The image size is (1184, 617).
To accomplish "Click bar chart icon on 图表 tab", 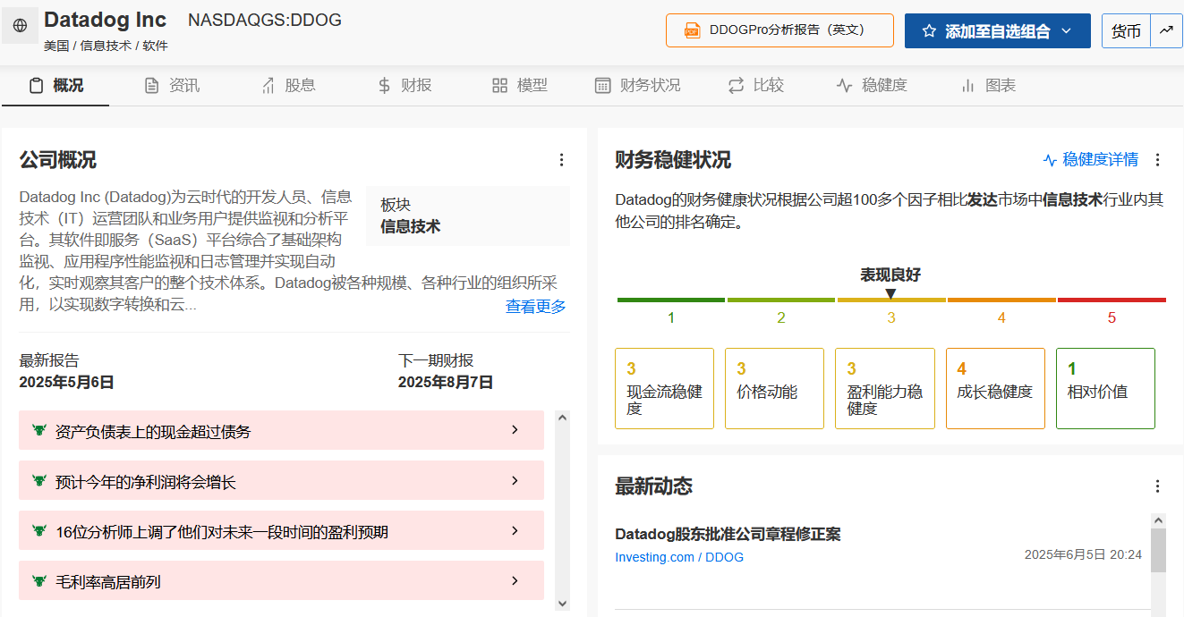I will 967,86.
